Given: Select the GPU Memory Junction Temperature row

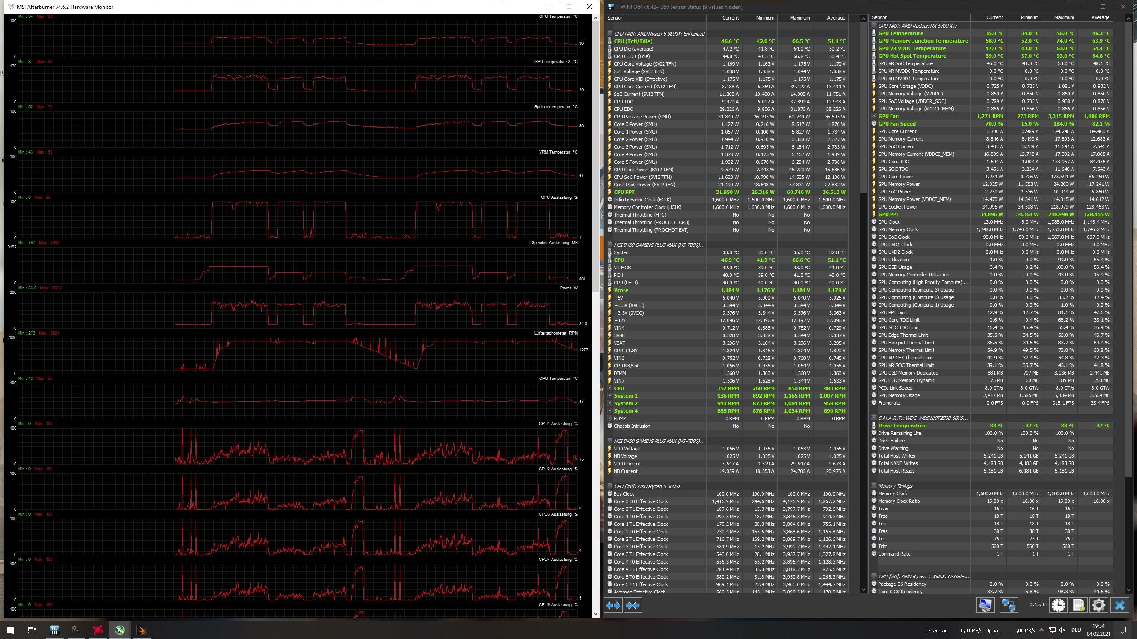Looking at the screenshot, I should pos(991,41).
